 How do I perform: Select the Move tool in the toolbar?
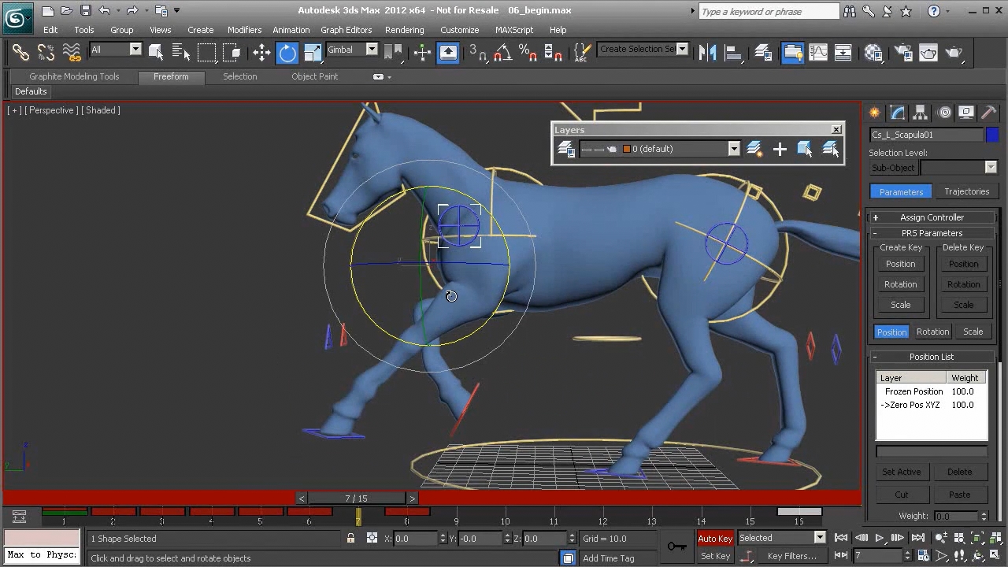pyautogui.click(x=261, y=53)
